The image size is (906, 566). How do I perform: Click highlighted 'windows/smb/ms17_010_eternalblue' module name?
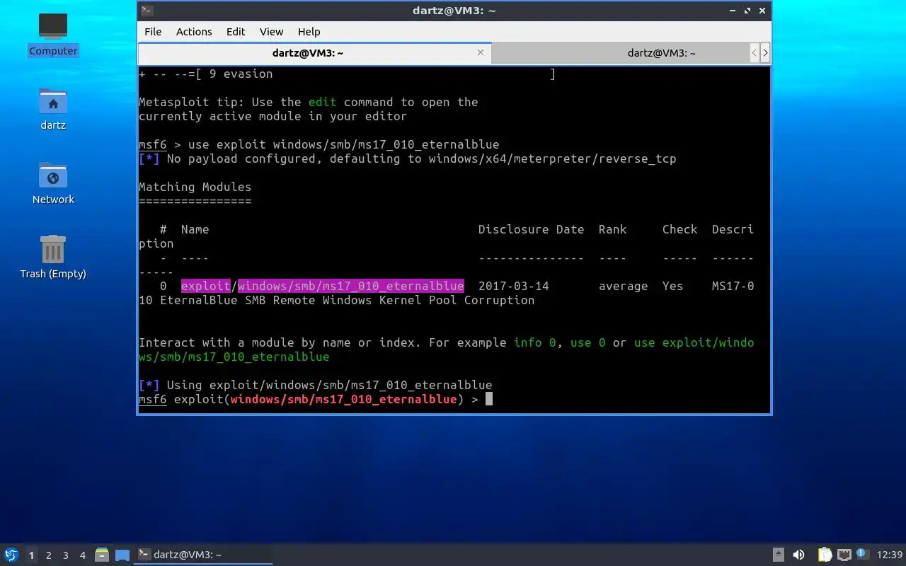coord(351,286)
